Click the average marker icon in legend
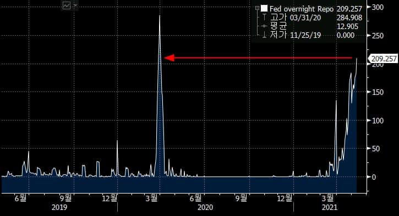Image resolution: width=399 pixels, height=216 pixels. click(264, 26)
